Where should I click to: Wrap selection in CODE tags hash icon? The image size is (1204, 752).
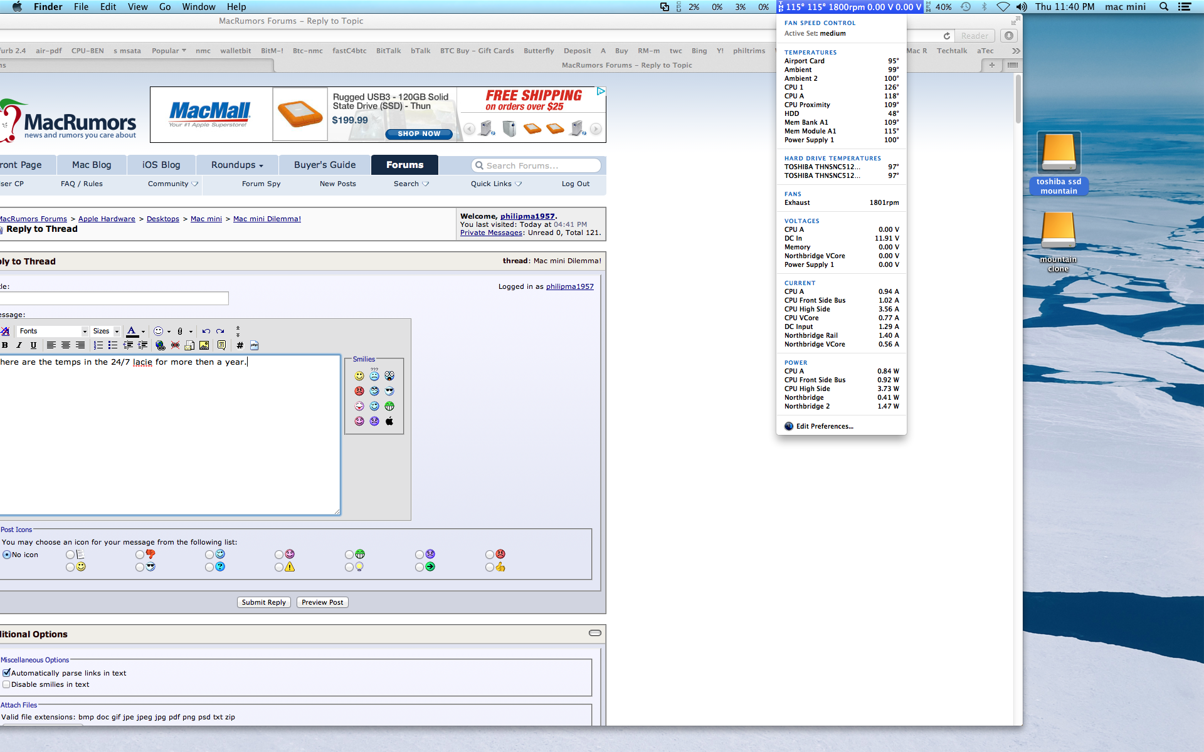coord(240,345)
